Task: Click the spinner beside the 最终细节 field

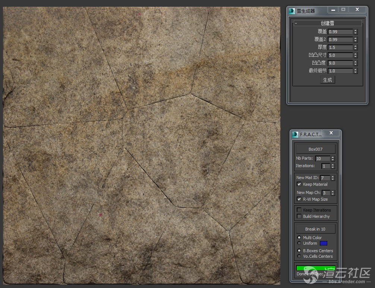Action: click(355, 71)
